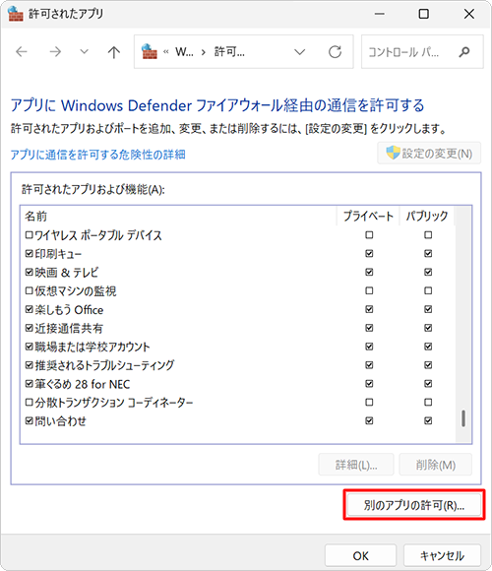Toggle public checkbox for 問い合わせ
The image size is (492, 571).
(428, 420)
